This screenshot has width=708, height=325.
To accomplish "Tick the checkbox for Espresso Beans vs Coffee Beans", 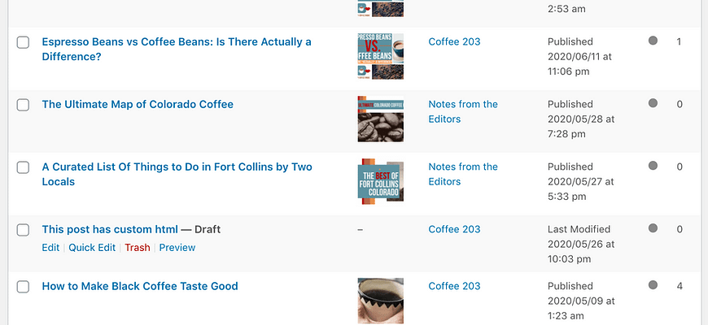I will pos(23,42).
